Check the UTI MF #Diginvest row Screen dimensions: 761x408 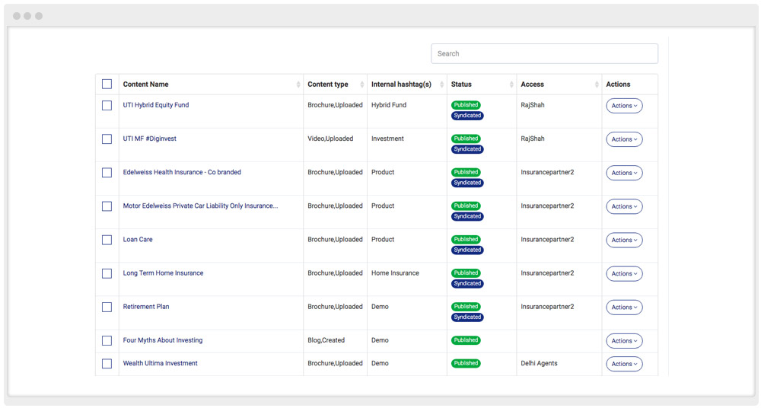[107, 139]
